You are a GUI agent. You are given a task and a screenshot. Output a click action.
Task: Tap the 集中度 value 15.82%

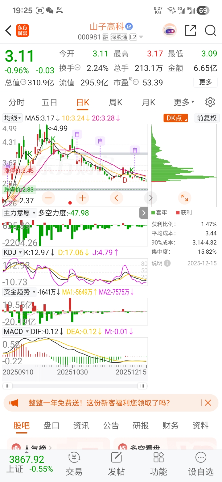[207, 252]
